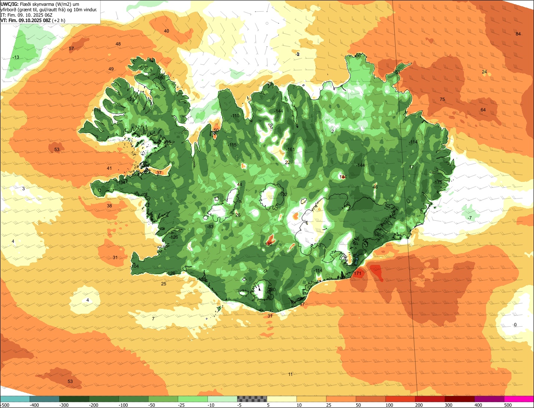Click the positive '144' value in eastern highlands
The image size is (534, 408).
pyautogui.click(x=343, y=177)
